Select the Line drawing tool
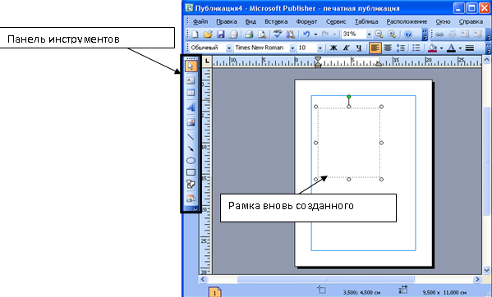This screenshot has width=492, height=297. click(x=191, y=137)
